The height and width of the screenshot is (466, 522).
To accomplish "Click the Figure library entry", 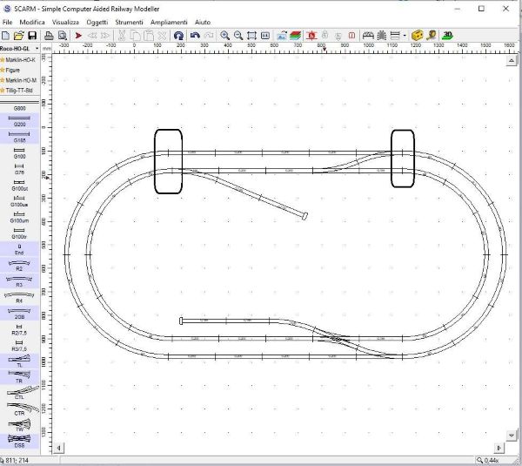I will point(13,70).
